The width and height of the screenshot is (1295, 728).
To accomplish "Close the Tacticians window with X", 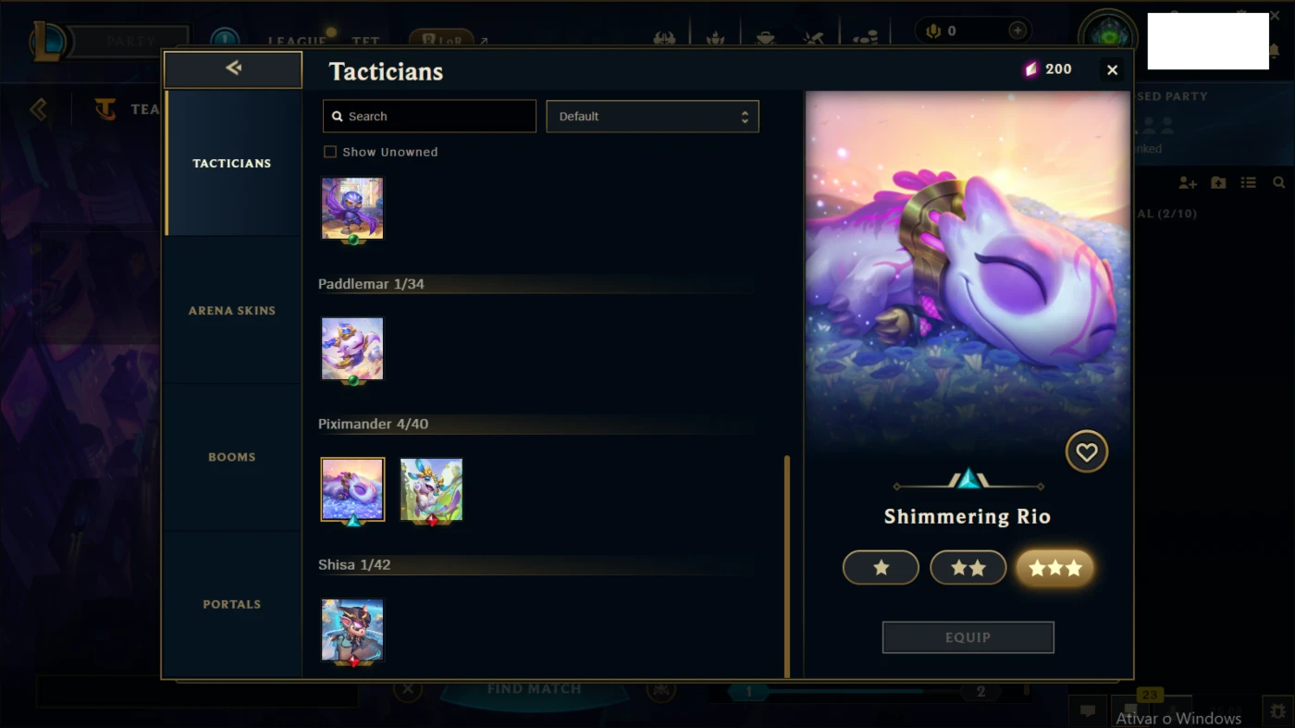I will point(1112,70).
